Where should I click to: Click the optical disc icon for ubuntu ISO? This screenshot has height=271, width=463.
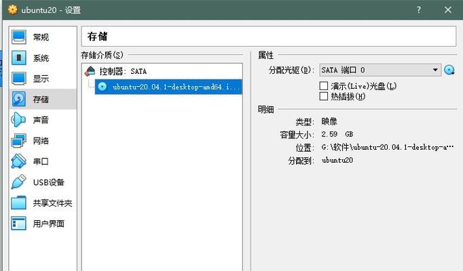(102, 87)
